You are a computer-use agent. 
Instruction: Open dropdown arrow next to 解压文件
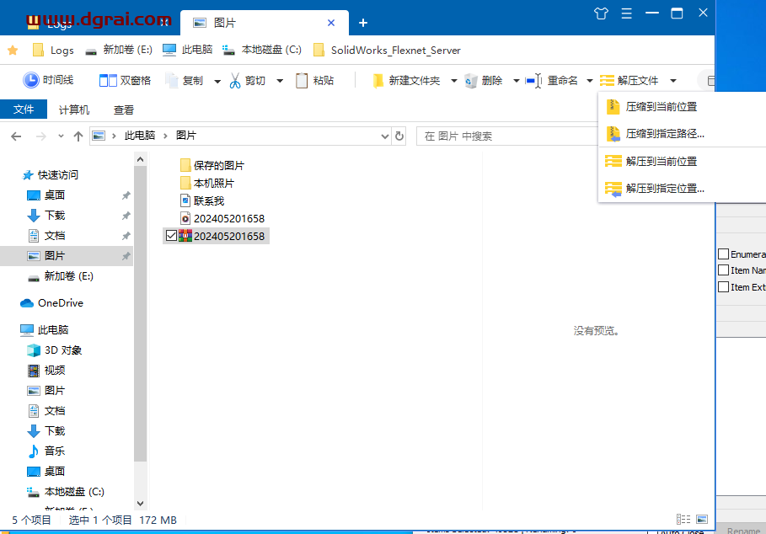point(673,81)
